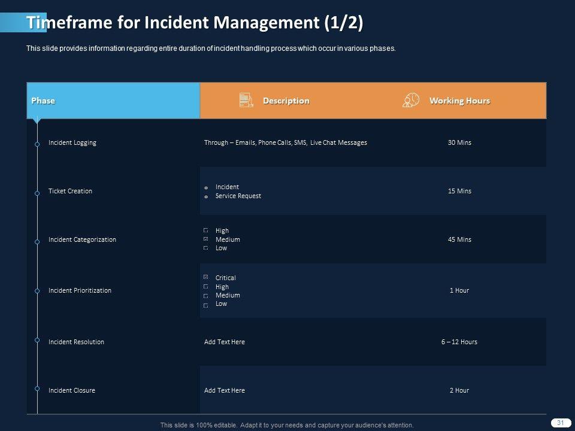The width and height of the screenshot is (575, 431).
Task: Select the Incident radio bullet in Ticket Creation
Action: [x=205, y=188]
